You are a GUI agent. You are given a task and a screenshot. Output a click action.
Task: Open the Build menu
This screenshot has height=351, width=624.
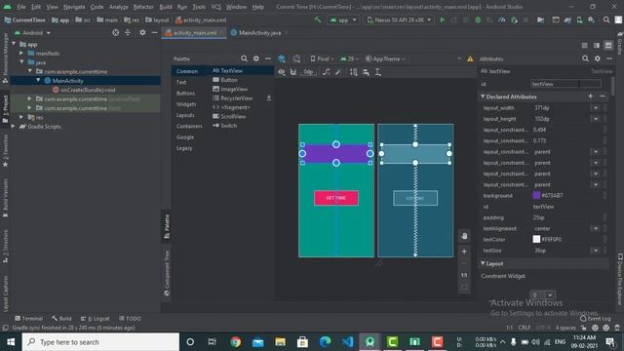(166, 7)
